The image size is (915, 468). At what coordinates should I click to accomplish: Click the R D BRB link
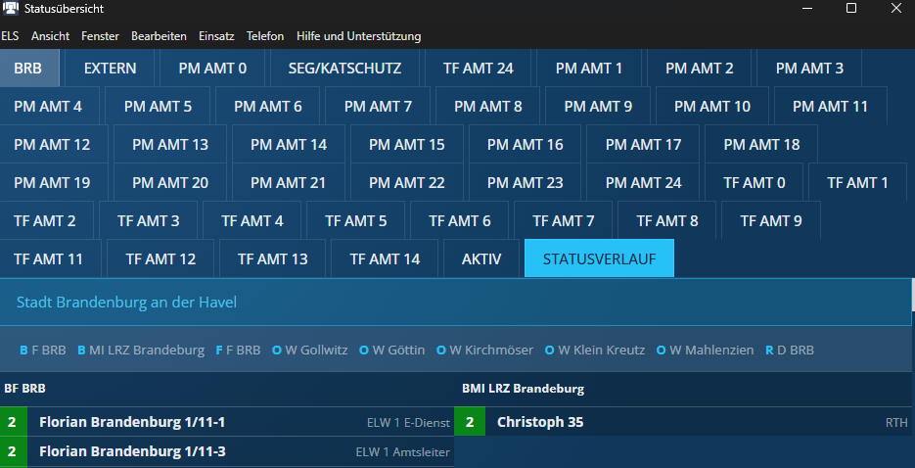click(x=789, y=350)
